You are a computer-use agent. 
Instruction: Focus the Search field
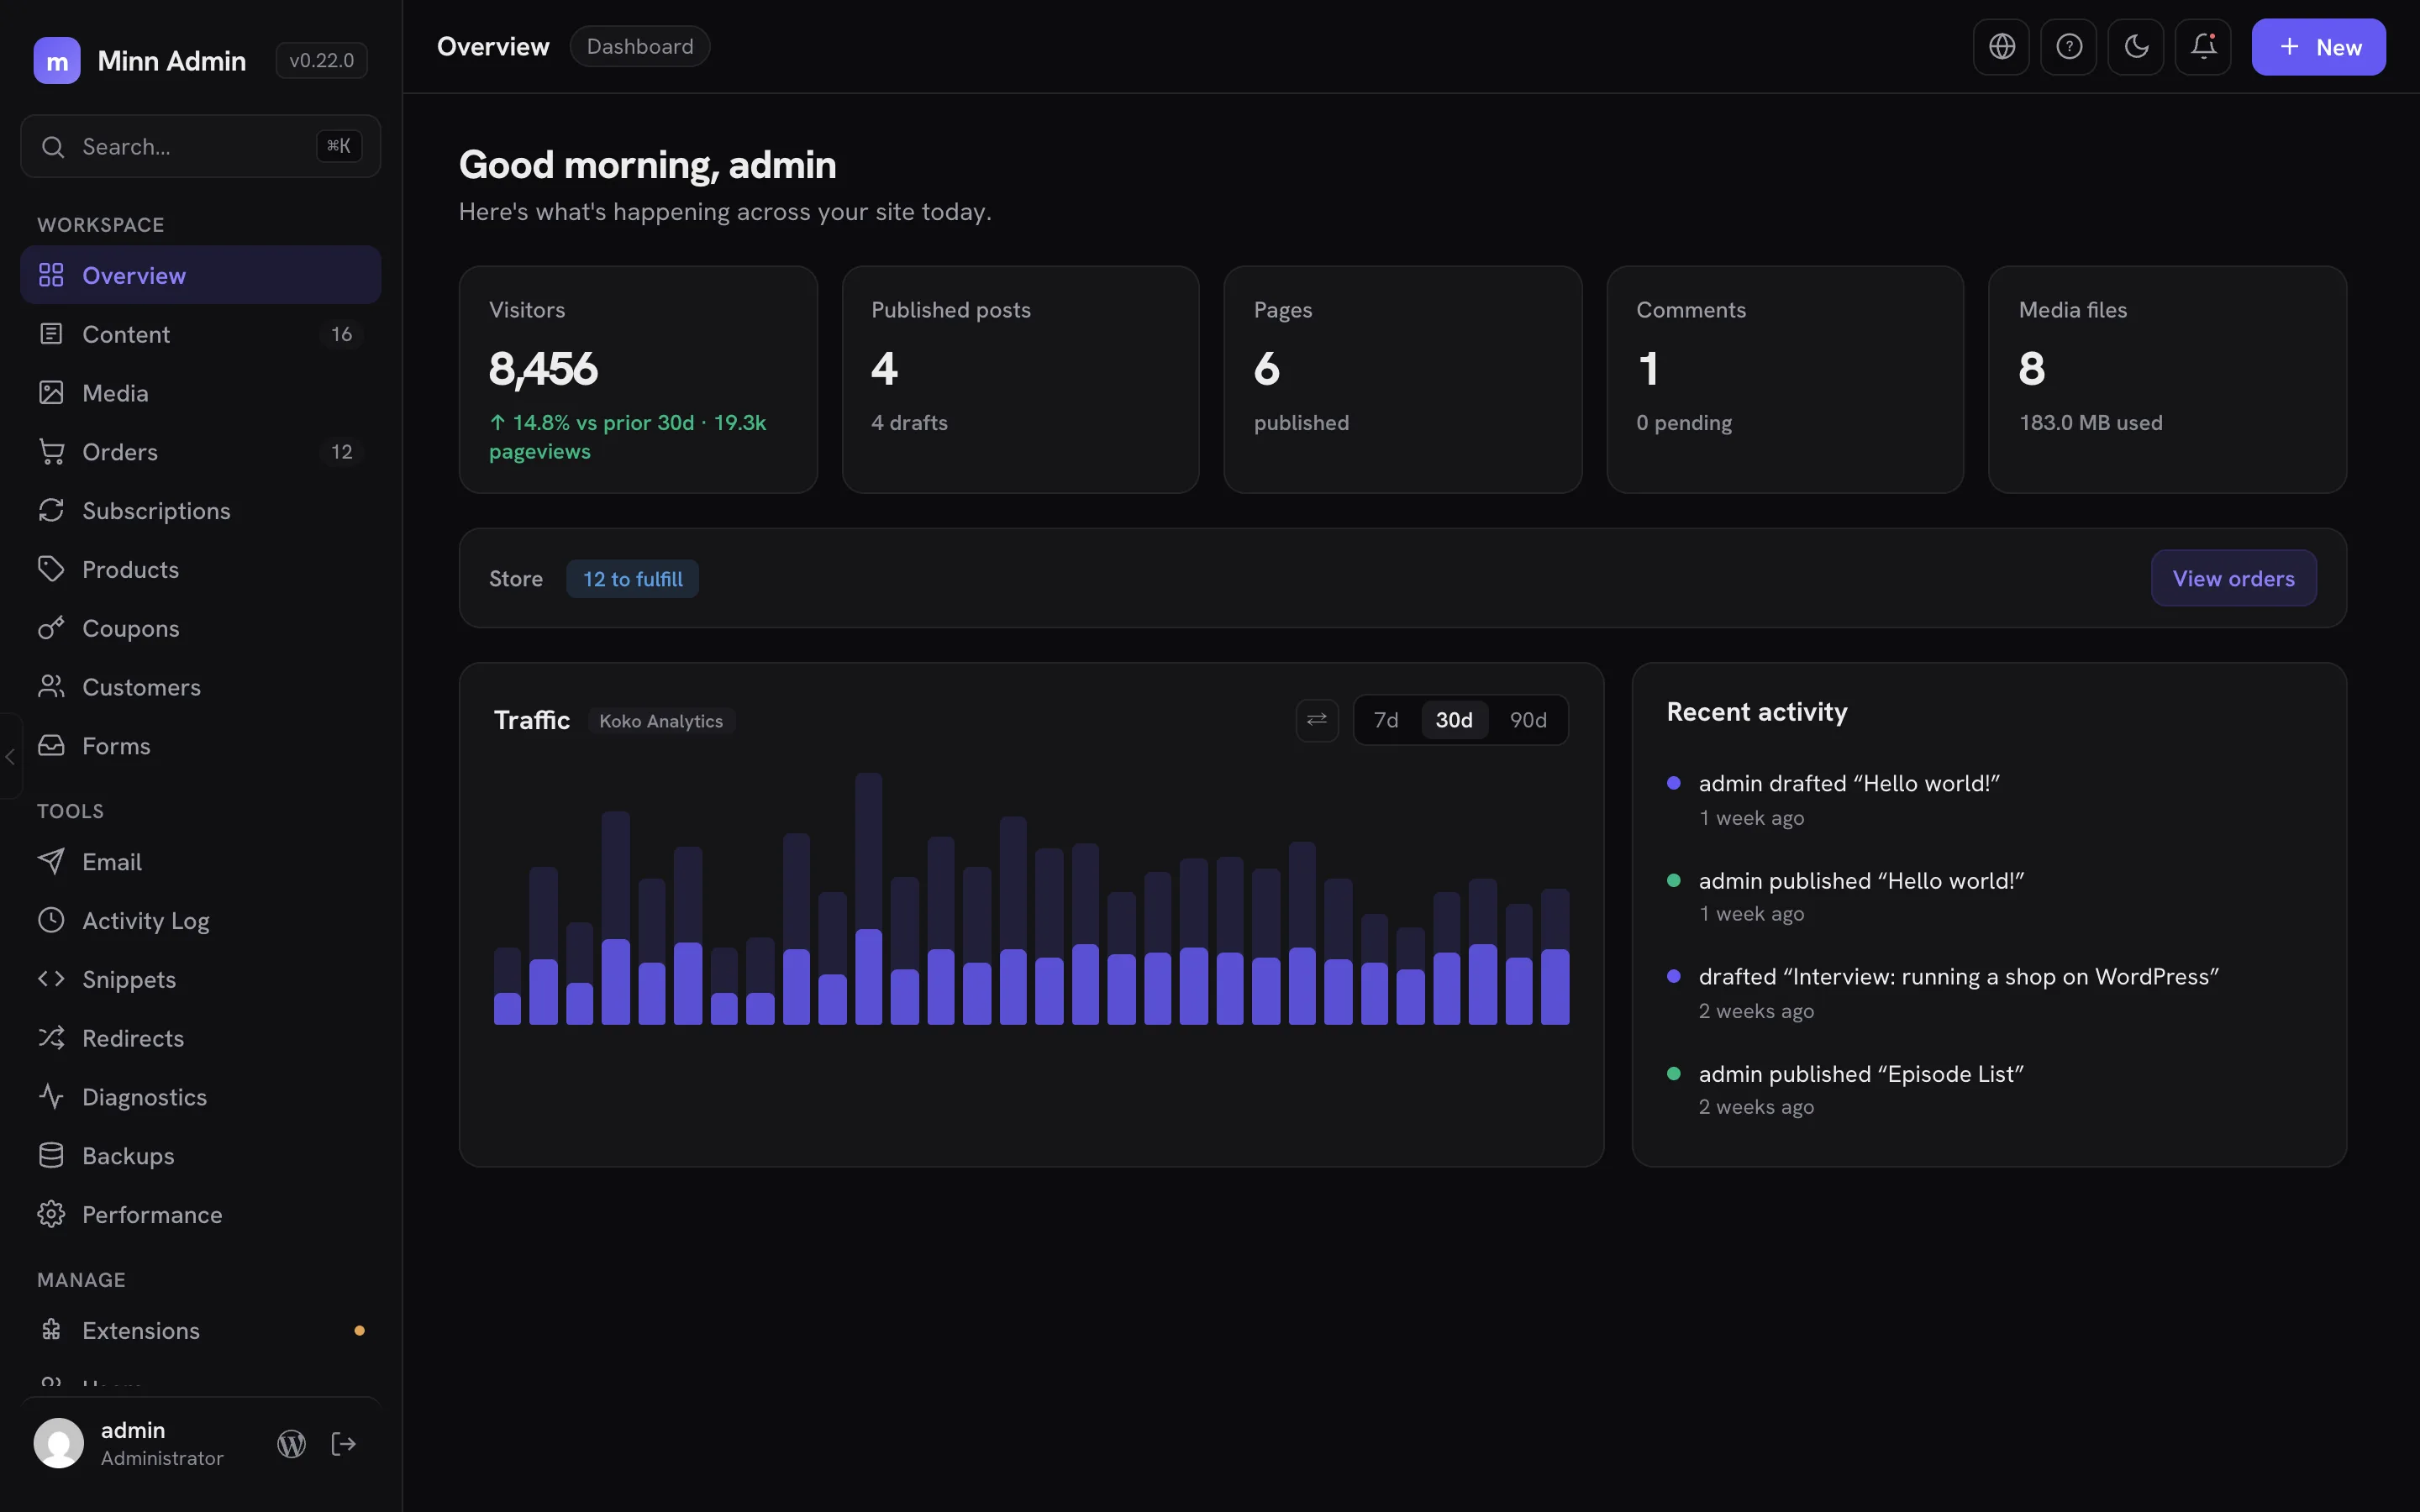tap(200, 146)
